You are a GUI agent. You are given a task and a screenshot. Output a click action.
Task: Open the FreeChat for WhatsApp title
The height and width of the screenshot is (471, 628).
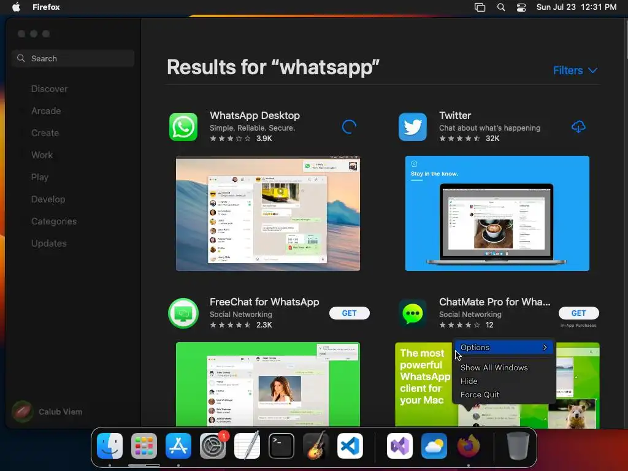tap(264, 302)
